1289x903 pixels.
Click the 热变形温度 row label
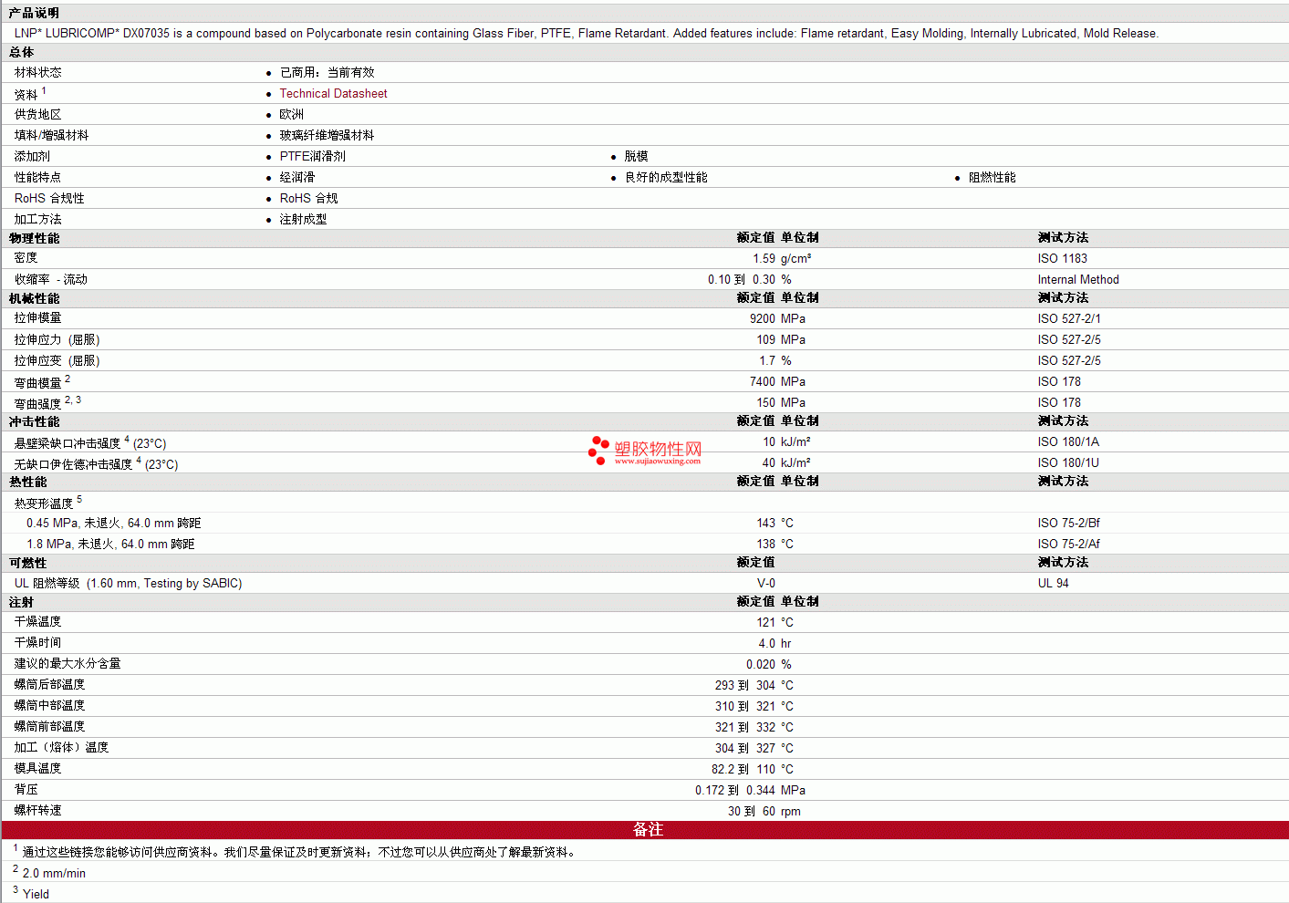coord(44,503)
